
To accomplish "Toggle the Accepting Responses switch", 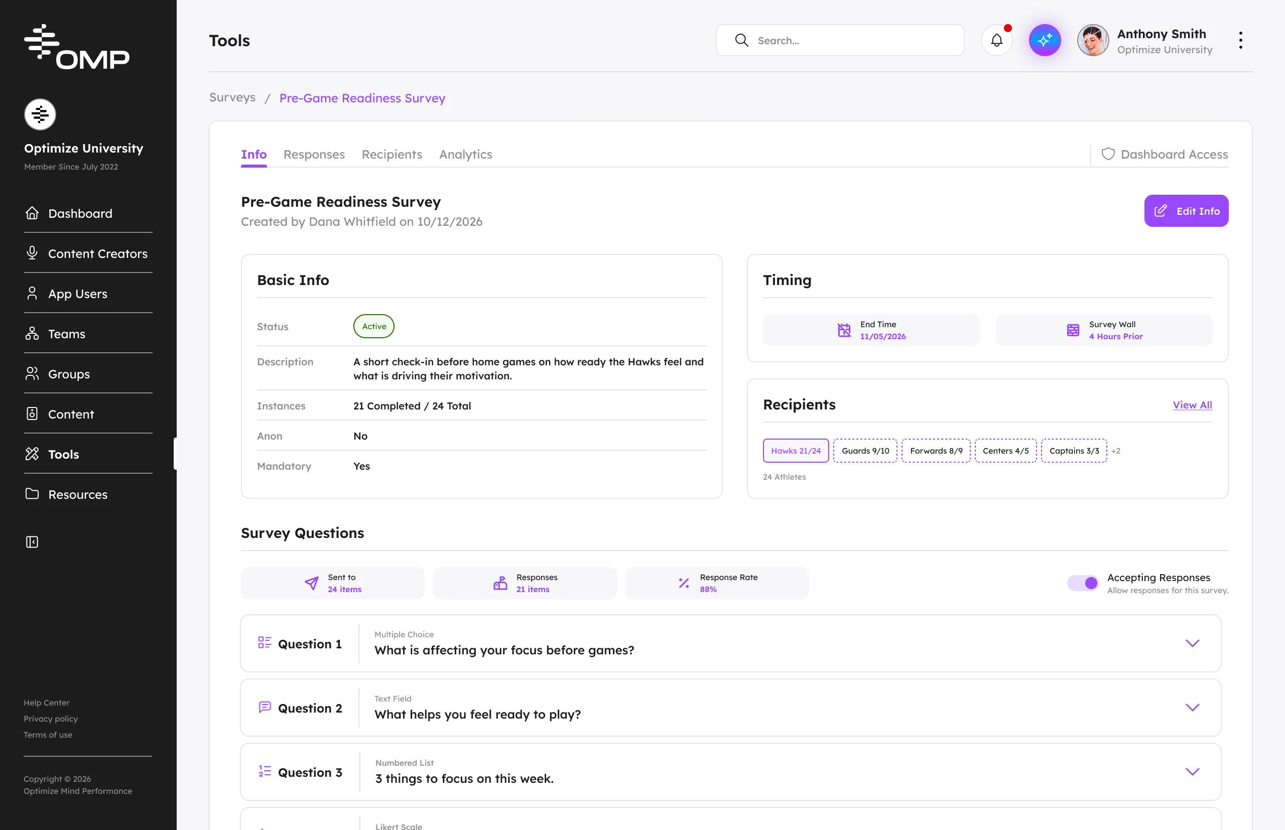I will coord(1082,583).
